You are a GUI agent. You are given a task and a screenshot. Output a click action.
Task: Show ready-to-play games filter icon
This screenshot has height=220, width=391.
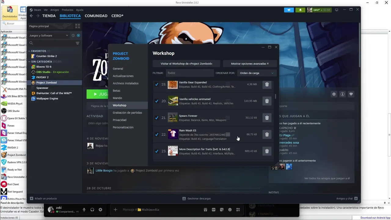pos(78,35)
